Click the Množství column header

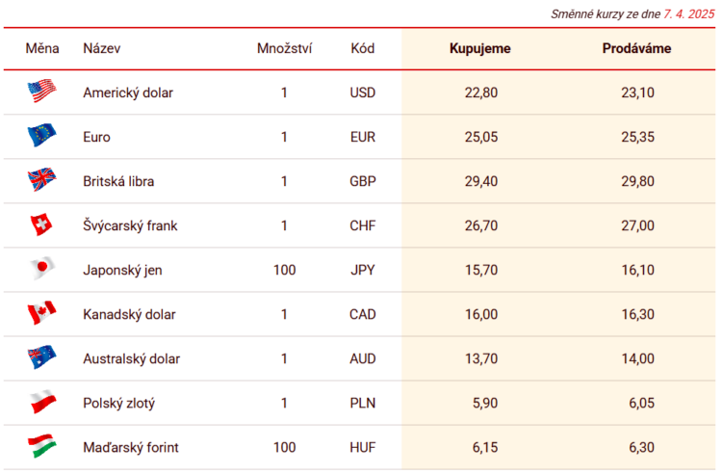[284, 48]
